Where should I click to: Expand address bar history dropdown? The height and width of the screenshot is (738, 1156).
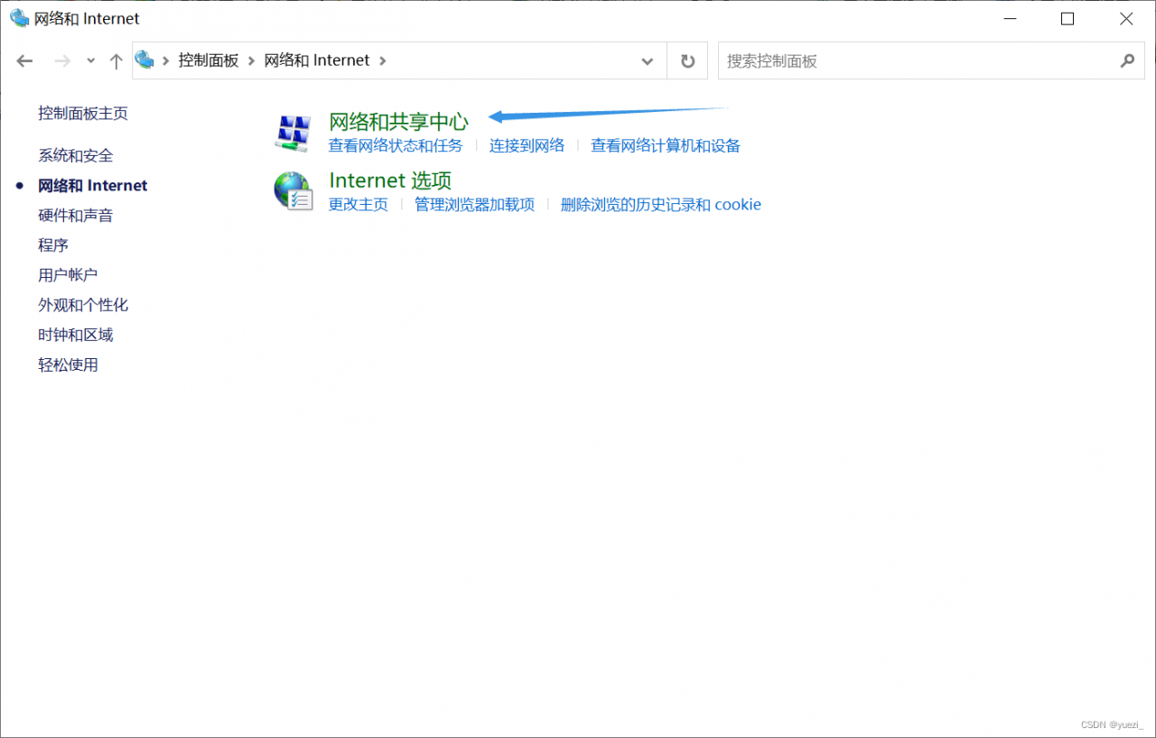click(x=647, y=61)
